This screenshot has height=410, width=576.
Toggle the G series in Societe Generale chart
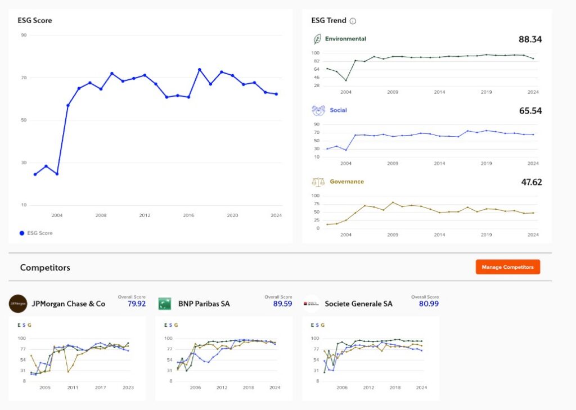323,325
